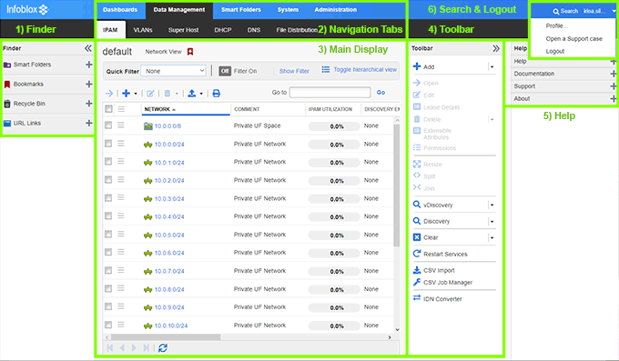This screenshot has height=361, width=619.
Task: Add a new Smart Folders entry in Finder
Action: pyautogui.click(x=89, y=65)
